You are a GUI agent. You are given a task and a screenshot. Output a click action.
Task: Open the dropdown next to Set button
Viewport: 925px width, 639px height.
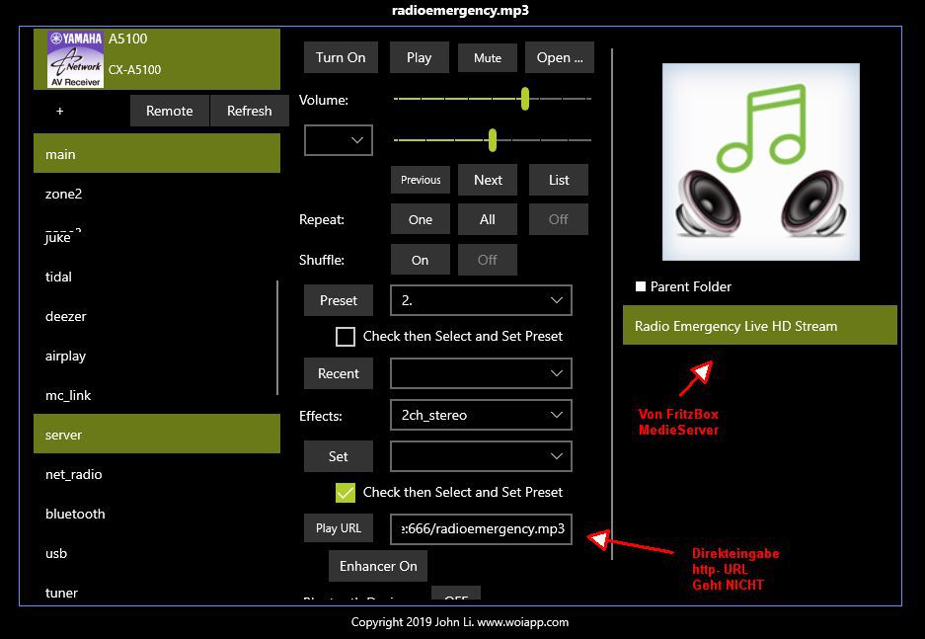pyautogui.click(x=481, y=456)
